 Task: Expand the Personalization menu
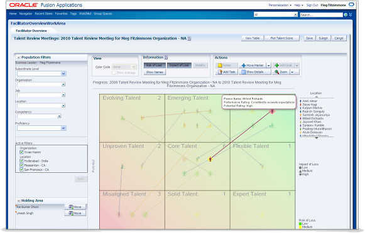280,5
